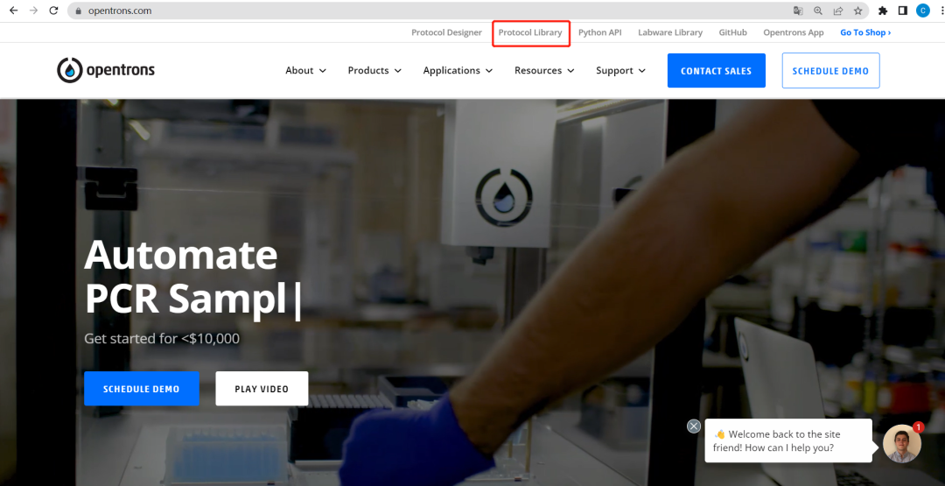The height and width of the screenshot is (486, 945).
Task: Open the extensions puzzle icon
Action: click(x=883, y=11)
